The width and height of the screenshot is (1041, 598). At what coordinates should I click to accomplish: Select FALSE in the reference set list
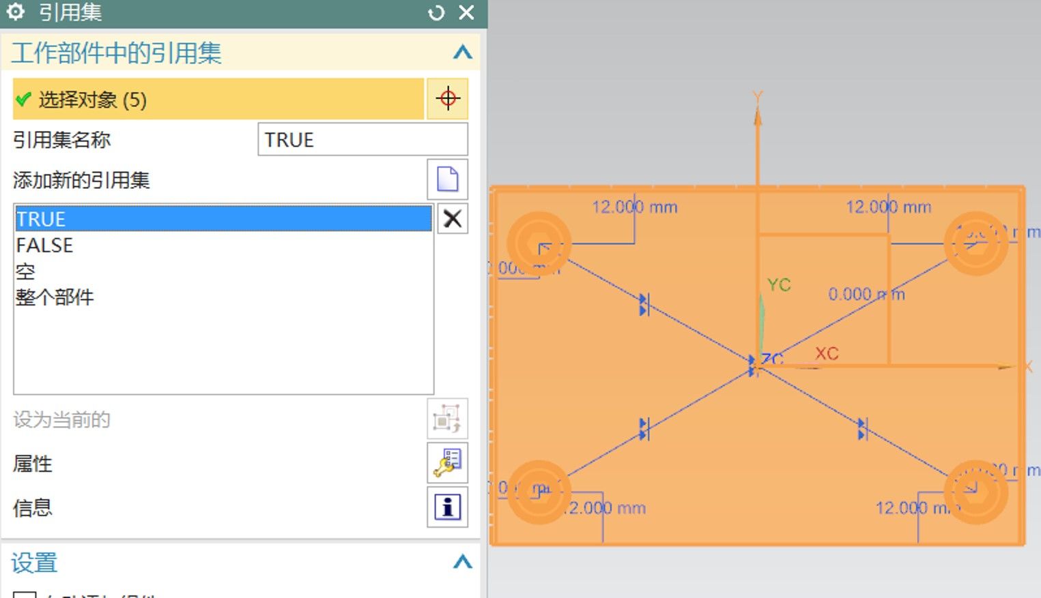[223, 245]
